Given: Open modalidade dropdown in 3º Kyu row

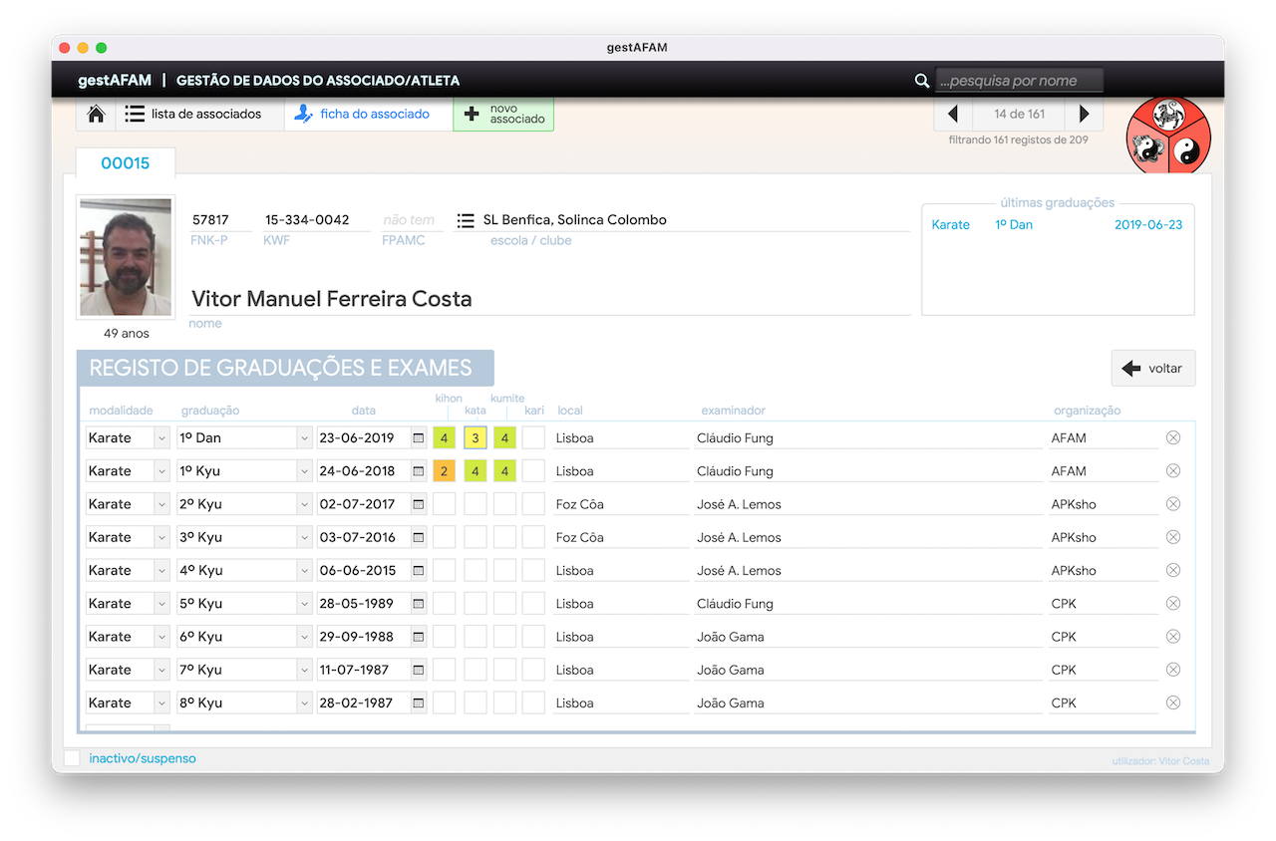Looking at the screenshot, I should pyautogui.click(x=161, y=537).
